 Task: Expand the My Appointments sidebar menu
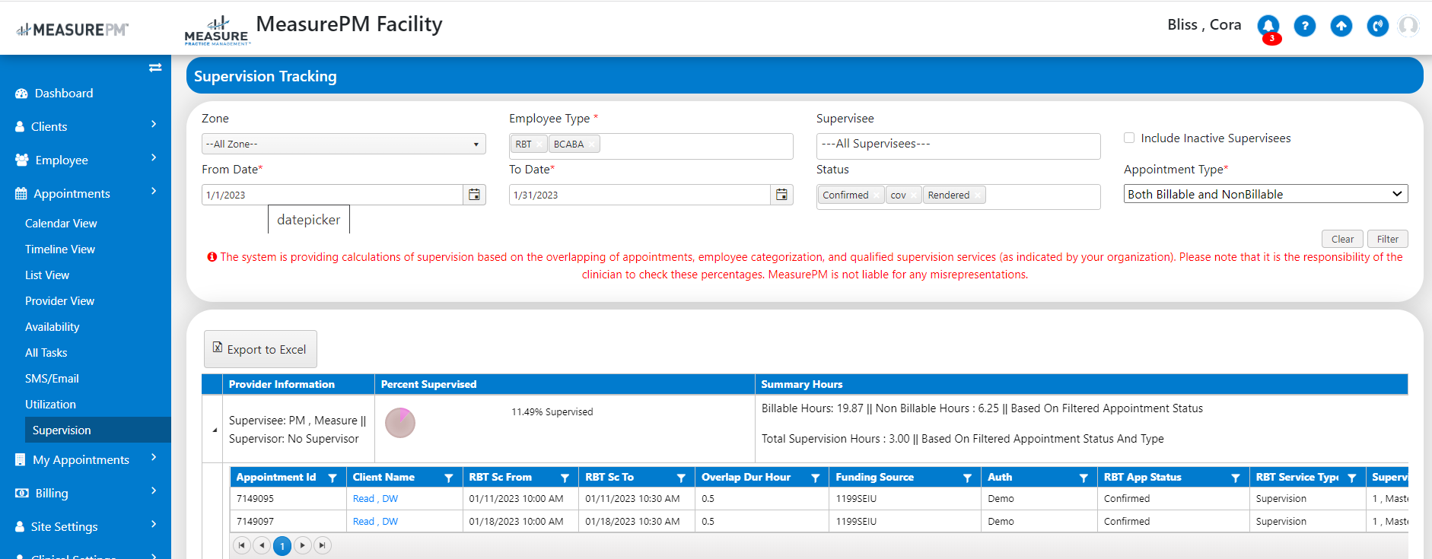[85, 459]
